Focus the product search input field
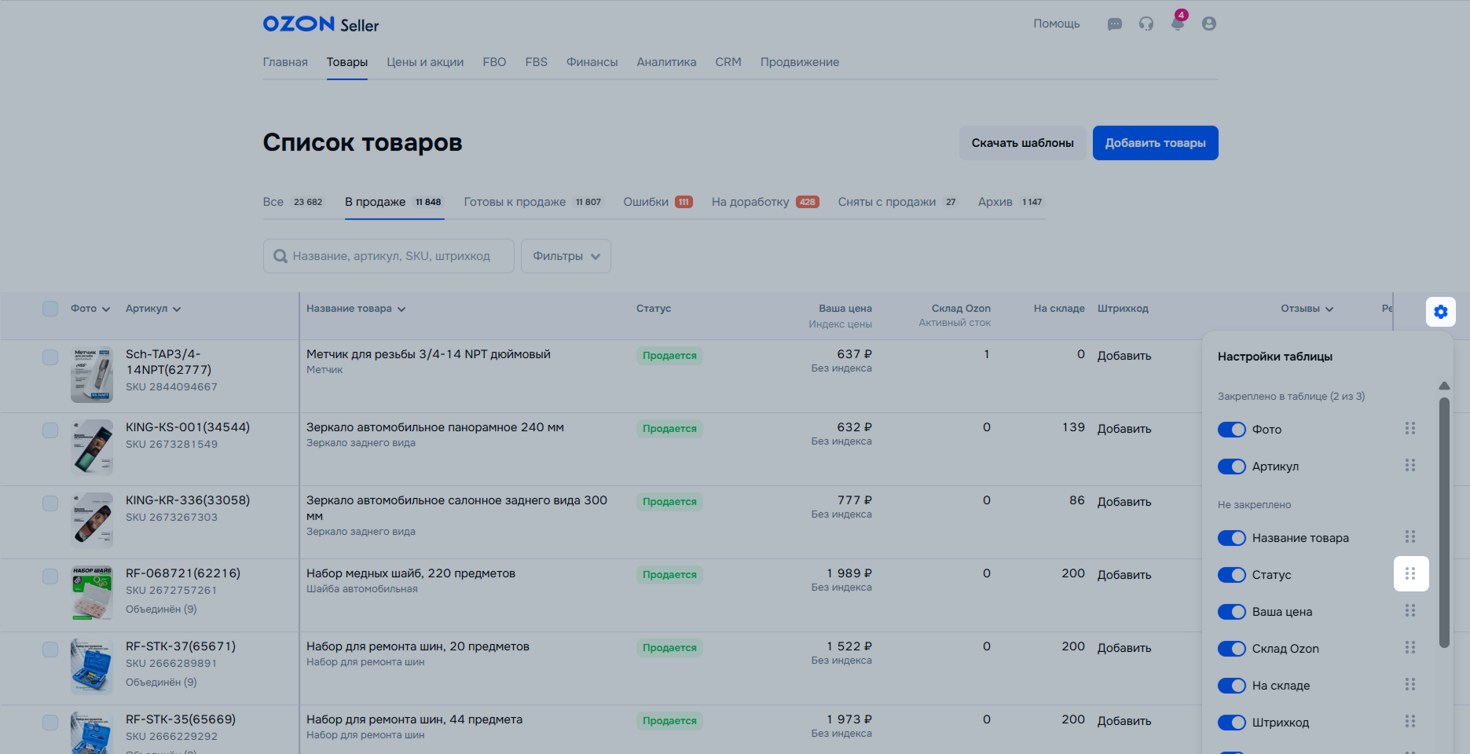 pyautogui.click(x=389, y=256)
